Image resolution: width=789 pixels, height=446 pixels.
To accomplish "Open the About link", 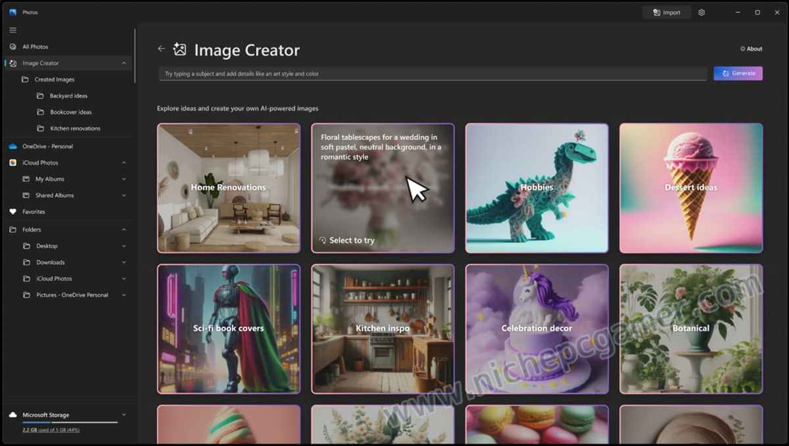I will tap(752, 49).
